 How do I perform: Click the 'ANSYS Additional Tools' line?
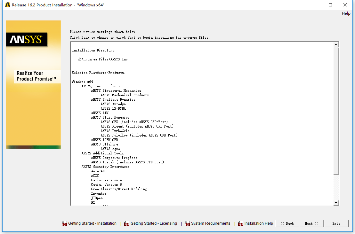(102, 153)
